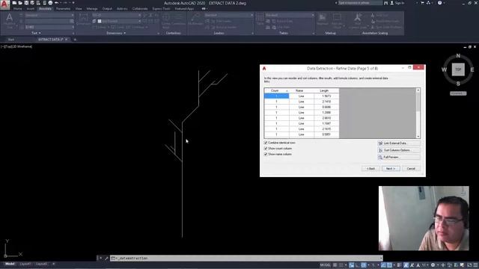Expand the Text panel flyout
Viewport: 479px width, 269px height.
pos(36,33)
